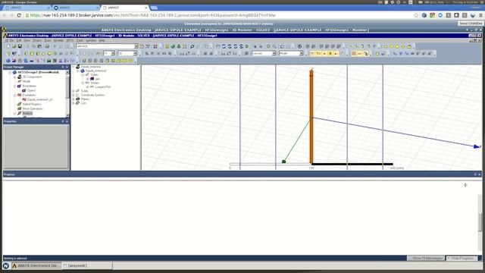Viewport: 485px width, 273px height.
Task: Pin the Progress panel
Action: [x=475, y=174]
